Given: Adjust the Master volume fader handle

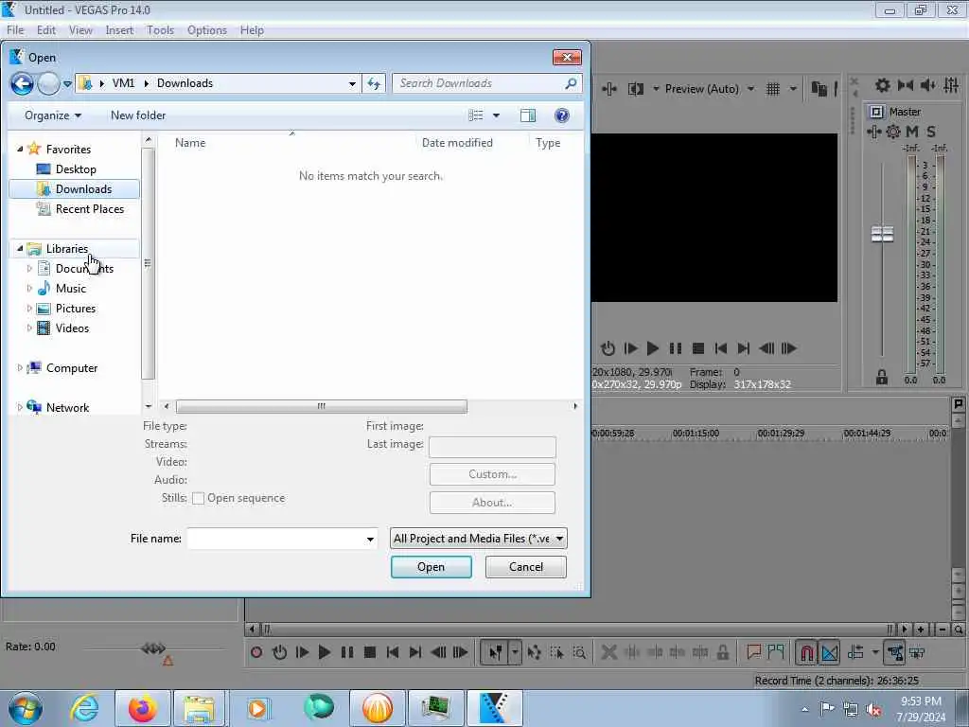Looking at the screenshot, I should click(883, 235).
